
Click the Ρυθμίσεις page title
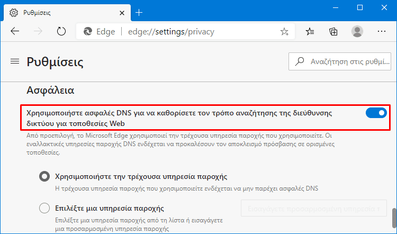(55, 61)
